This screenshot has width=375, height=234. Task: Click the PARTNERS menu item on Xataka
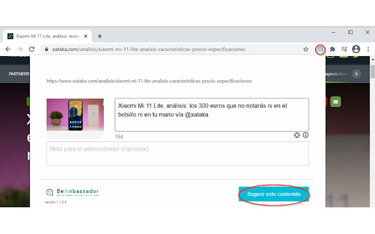(x=19, y=74)
